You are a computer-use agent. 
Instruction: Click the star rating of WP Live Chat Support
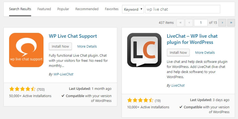tap(22, 89)
